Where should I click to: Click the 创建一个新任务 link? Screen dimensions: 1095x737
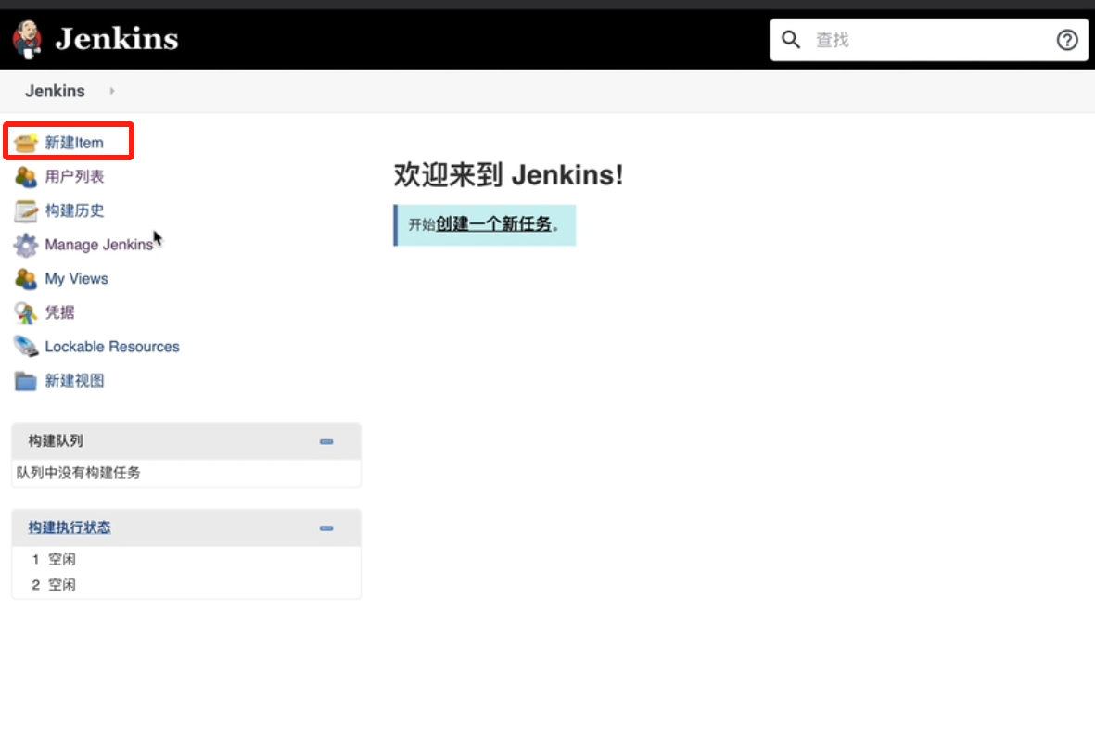pos(493,224)
